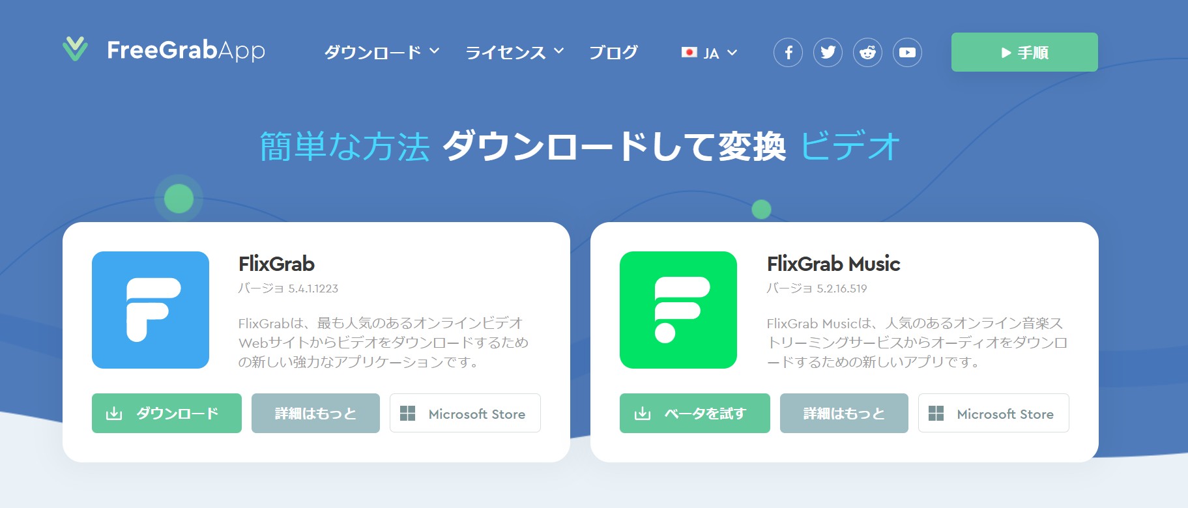Open Microsoft Store for FlixGrab Music
The width and height of the screenshot is (1188, 508).
pyautogui.click(x=994, y=413)
